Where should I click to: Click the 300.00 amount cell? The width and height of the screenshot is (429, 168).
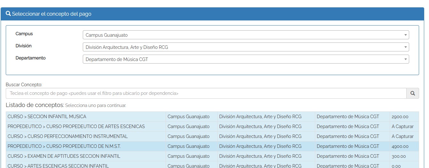[399, 156]
